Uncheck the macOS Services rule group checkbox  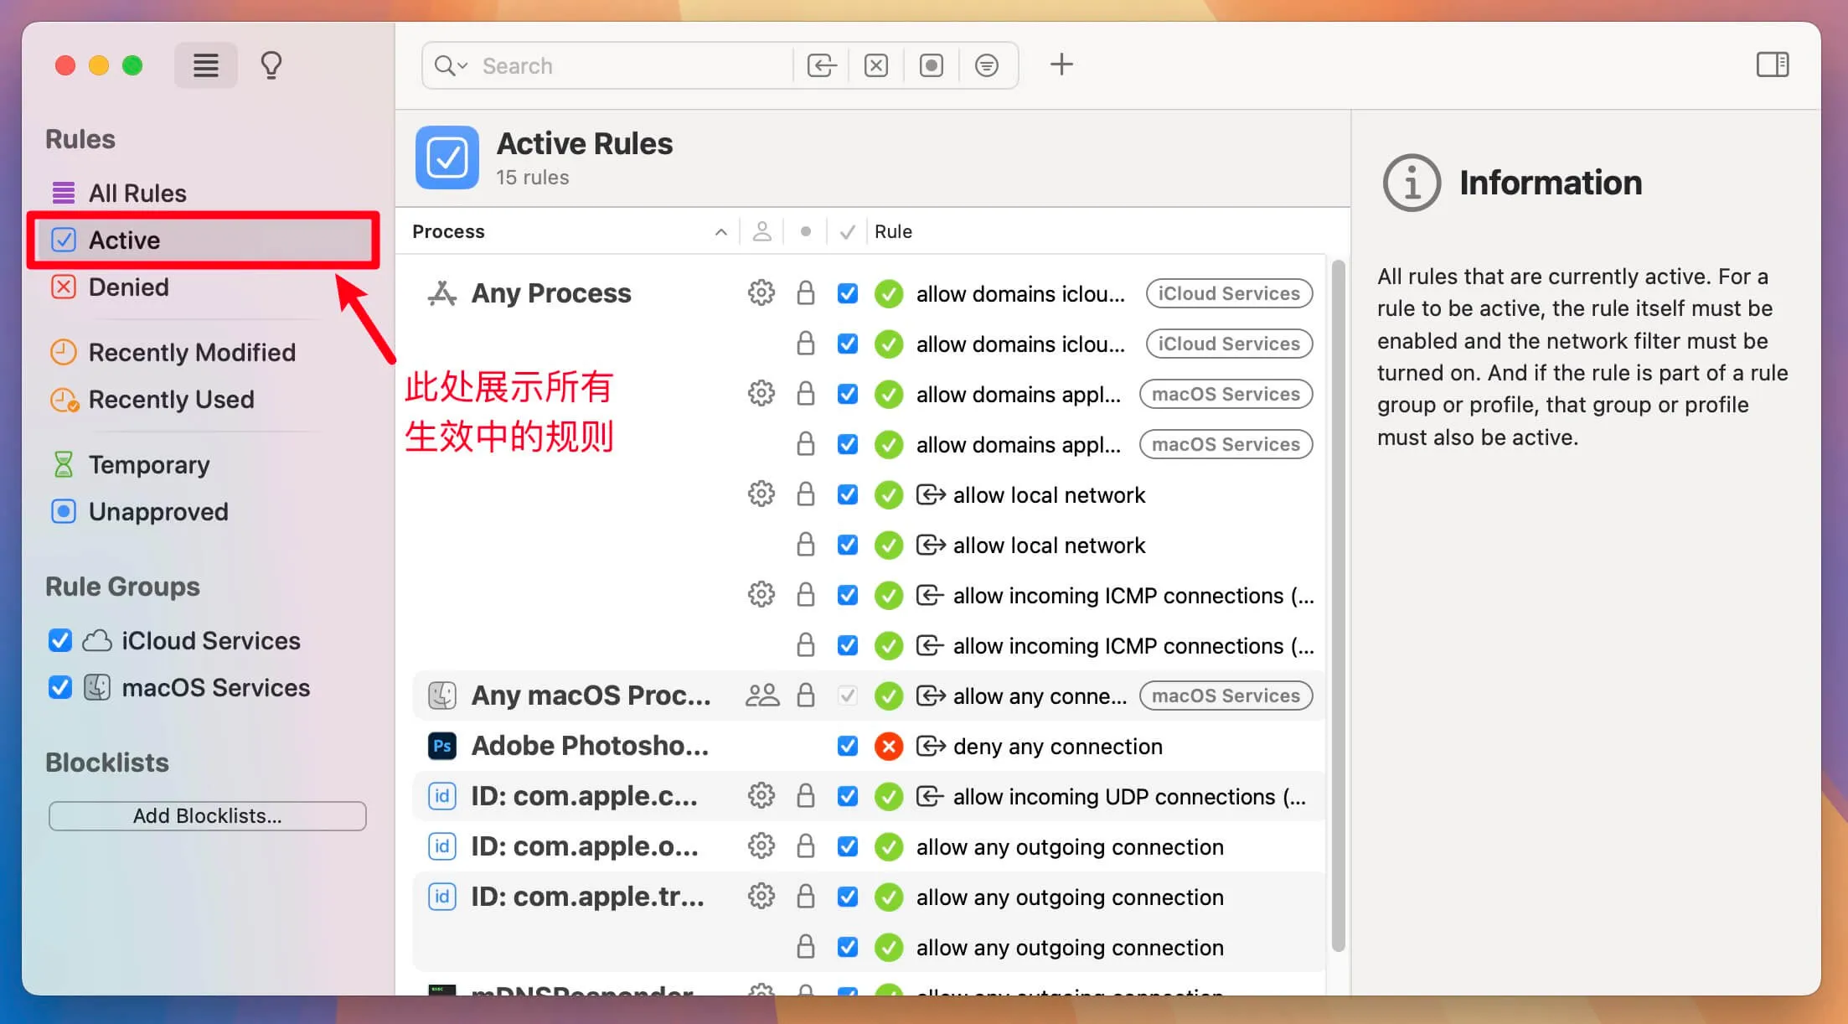point(60,688)
